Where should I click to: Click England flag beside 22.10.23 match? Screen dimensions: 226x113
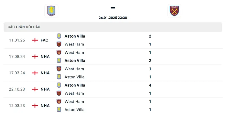pyautogui.click(x=35, y=89)
